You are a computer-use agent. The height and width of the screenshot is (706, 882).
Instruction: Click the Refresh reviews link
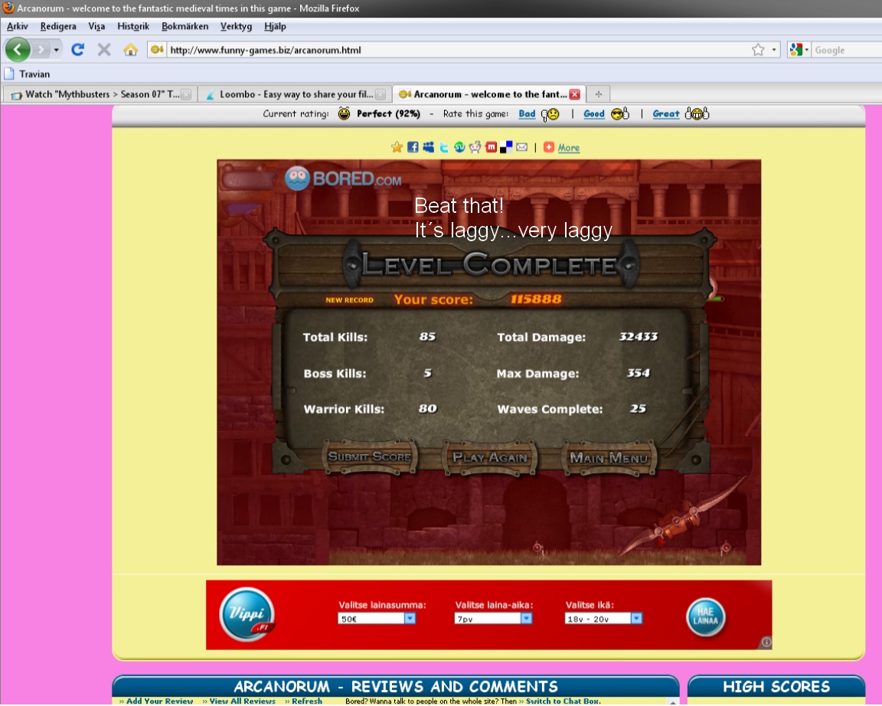[x=307, y=701]
